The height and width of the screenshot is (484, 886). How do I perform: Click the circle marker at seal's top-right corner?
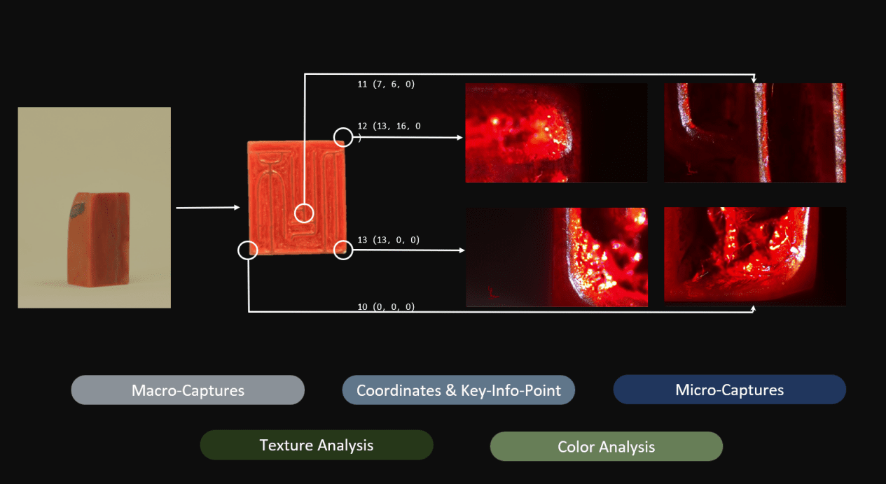(x=342, y=137)
